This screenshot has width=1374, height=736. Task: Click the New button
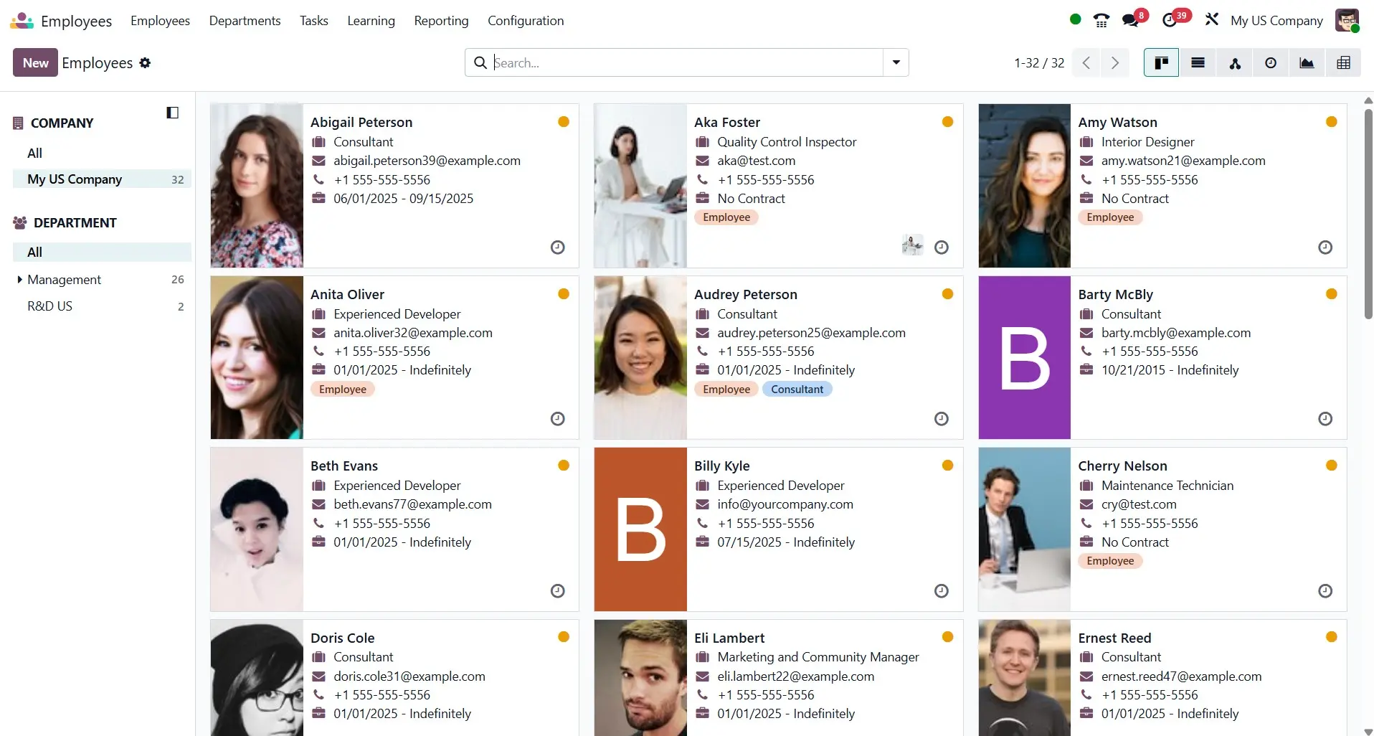[35, 63]
